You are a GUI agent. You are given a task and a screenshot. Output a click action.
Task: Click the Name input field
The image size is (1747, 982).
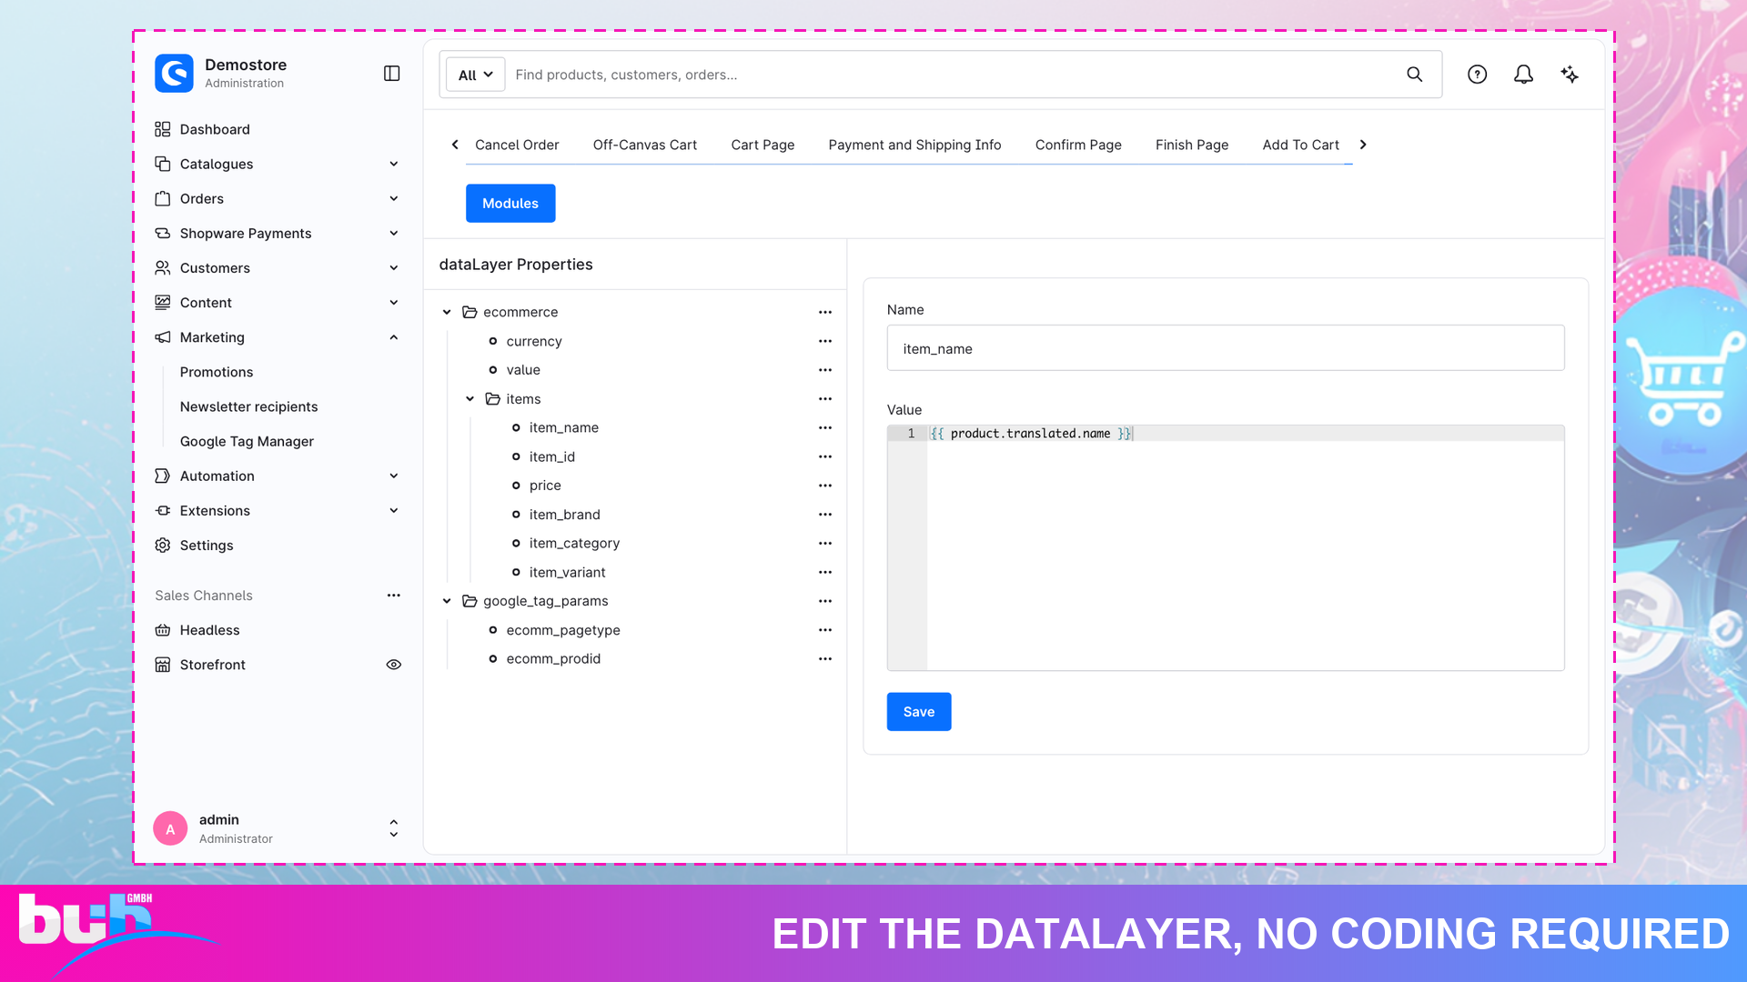[1226, 348]
